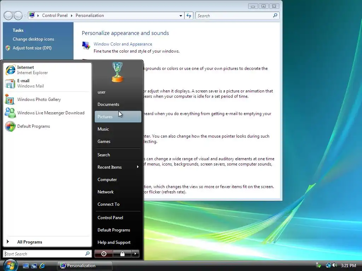Click the refresh button beside address bar
The height and width of the screenshot is (271, 362).
coord(189,16)
